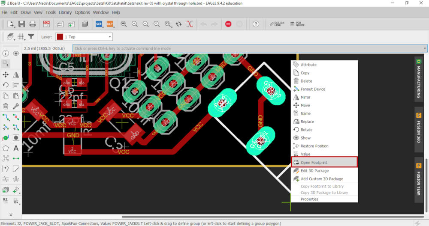Select the Change wrench tool
Image resolution: width=429 pixels, height=226 pixels.
[x=16, y=106]
